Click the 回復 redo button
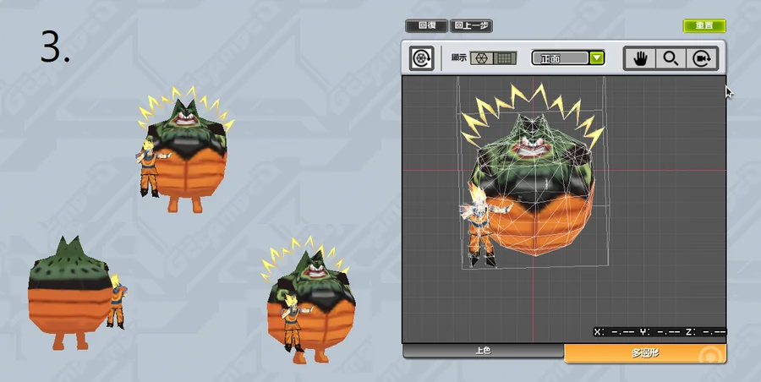 coord(427,25)
